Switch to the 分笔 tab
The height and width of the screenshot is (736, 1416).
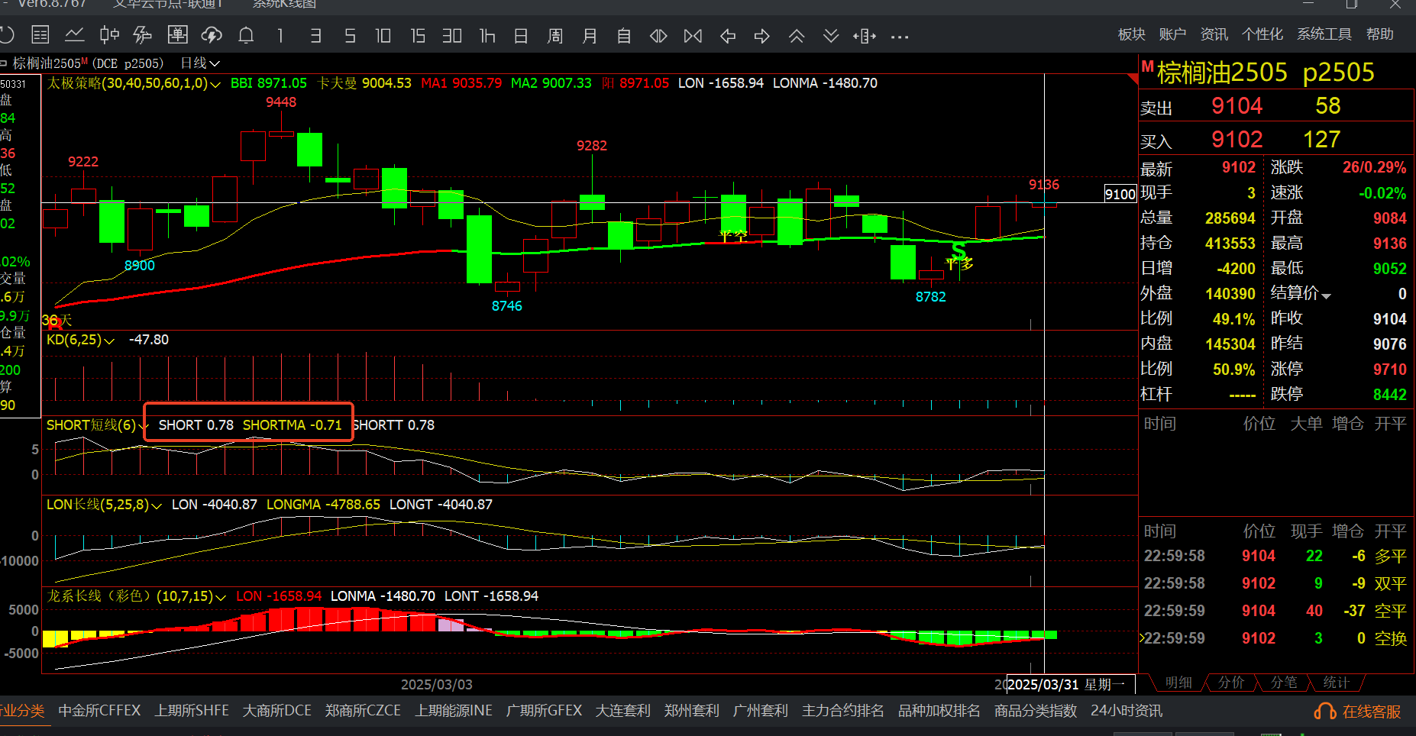(x=1283, y=683)
